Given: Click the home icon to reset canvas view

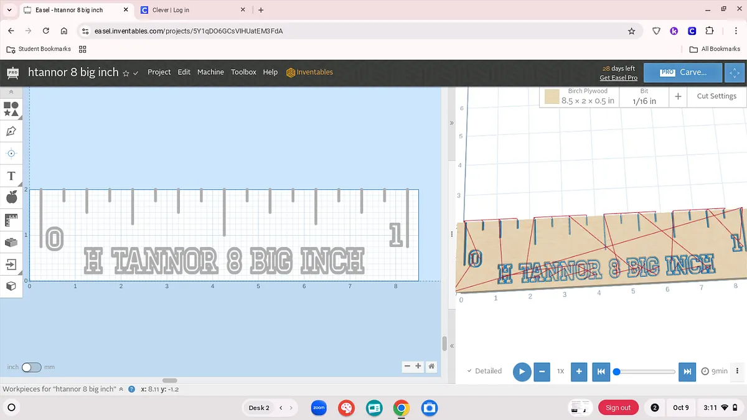Looking at the screenshot, I should click(x=431, y=366).
